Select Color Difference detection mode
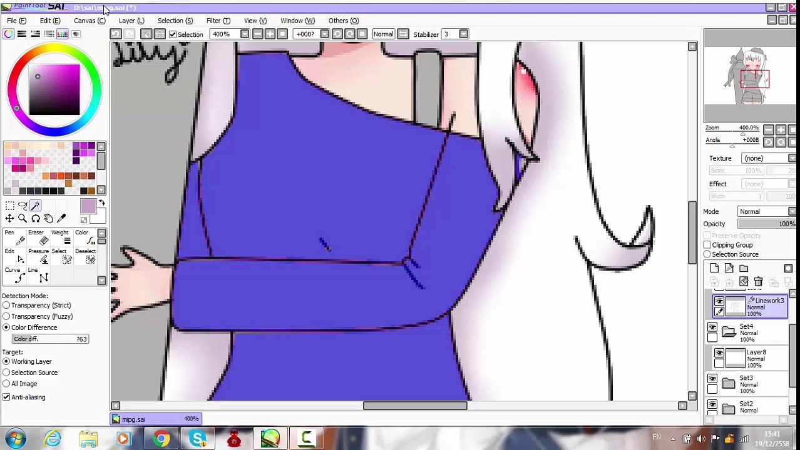 tap(6, 327)
